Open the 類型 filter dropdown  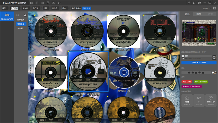pos(6,8)
